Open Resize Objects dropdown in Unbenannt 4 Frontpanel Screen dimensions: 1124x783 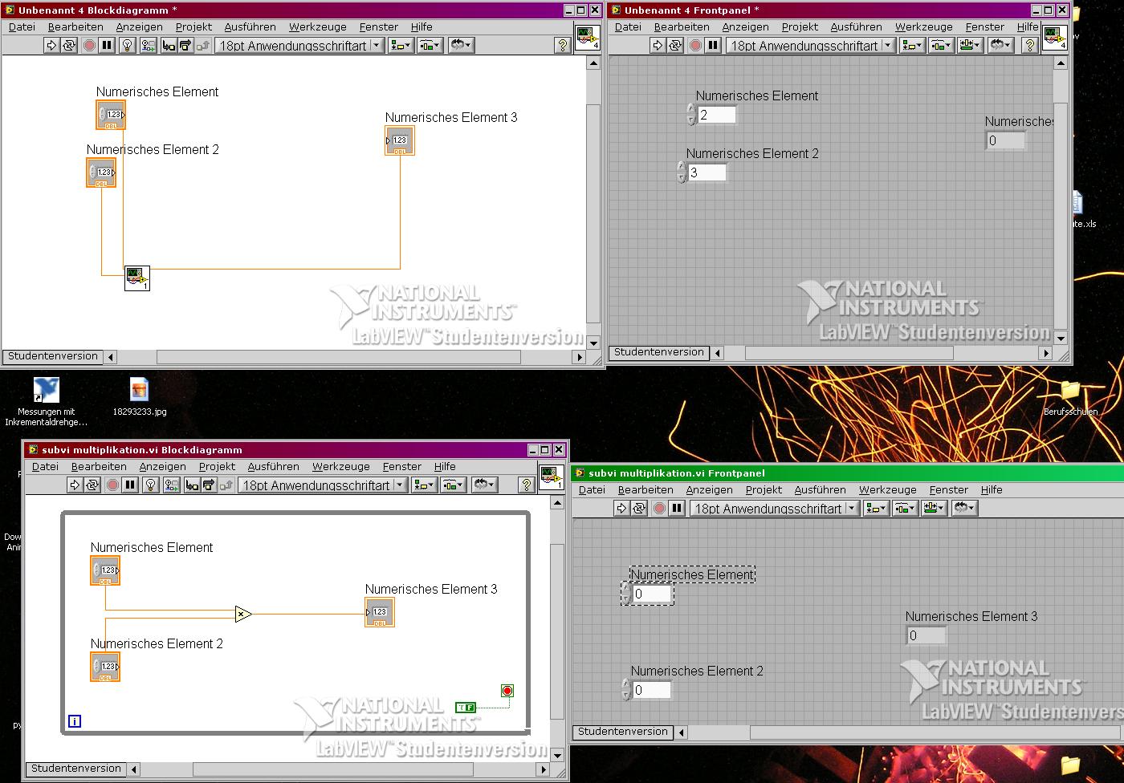coord(970,46)
